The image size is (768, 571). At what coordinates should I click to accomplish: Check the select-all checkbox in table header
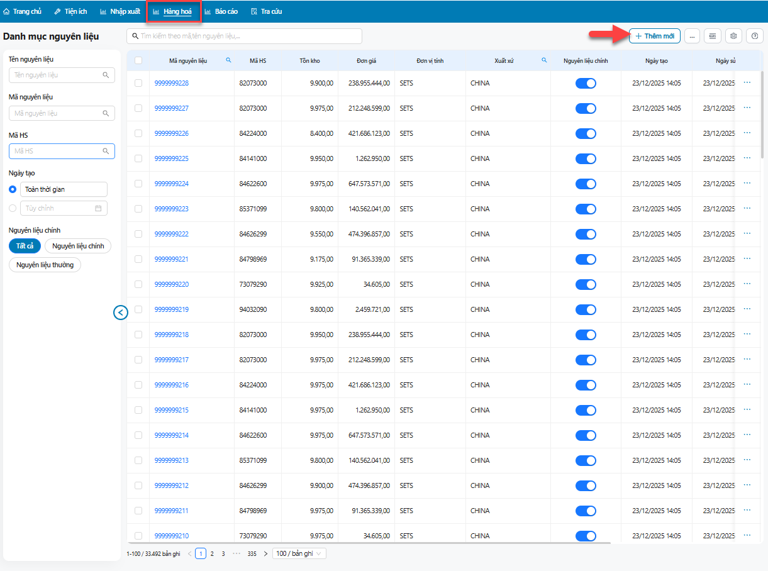point(138,61)
